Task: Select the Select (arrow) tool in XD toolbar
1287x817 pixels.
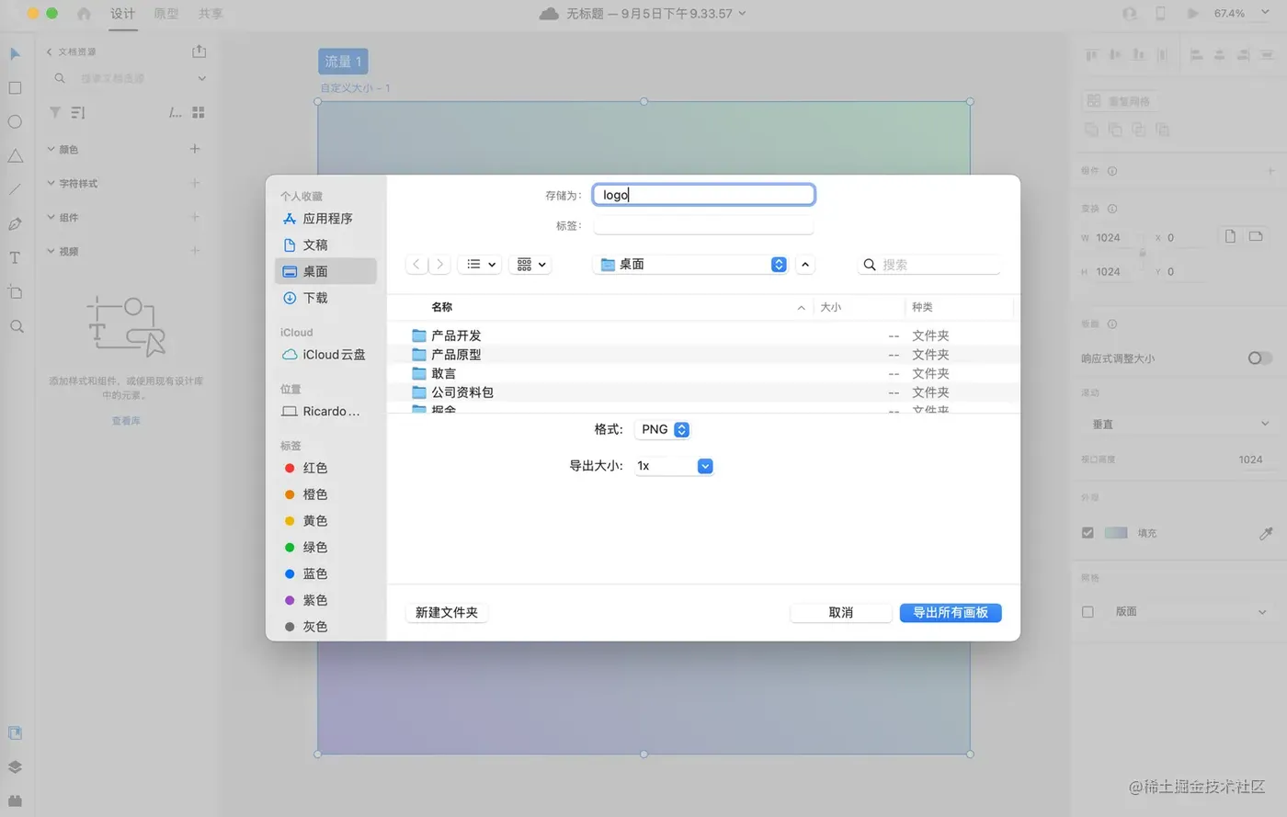Action: tap(15, 54)
